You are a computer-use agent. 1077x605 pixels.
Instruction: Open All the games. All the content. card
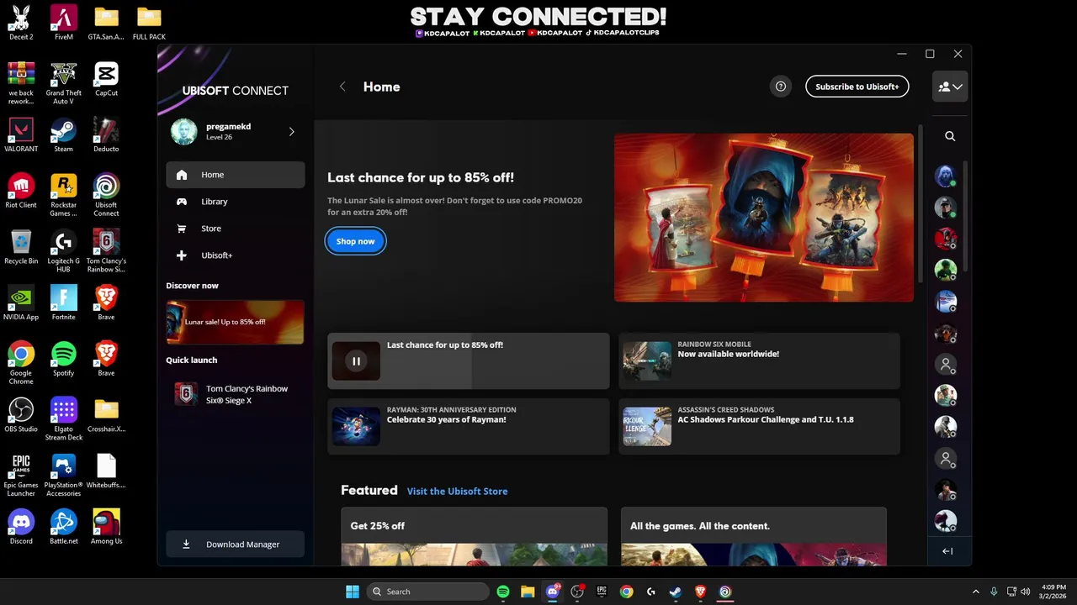[x=753, y=536]
